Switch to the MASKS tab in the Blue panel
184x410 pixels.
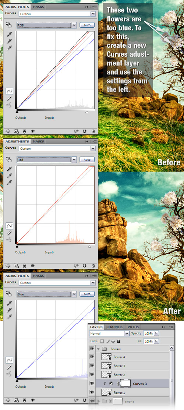point(38,276)
